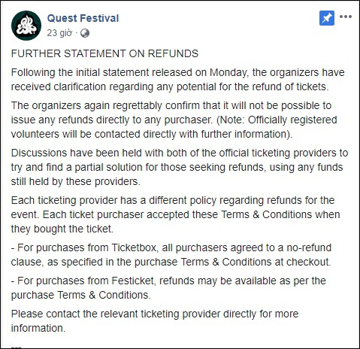The image size is (360, 349).
Task: Open the three-dot post options menu
Action: point(346,17)
